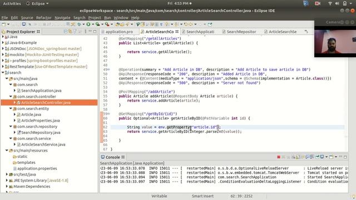356x200 pixels.
Task: Click Open Console icon in Console toolbar
Action: coord(331,157)
